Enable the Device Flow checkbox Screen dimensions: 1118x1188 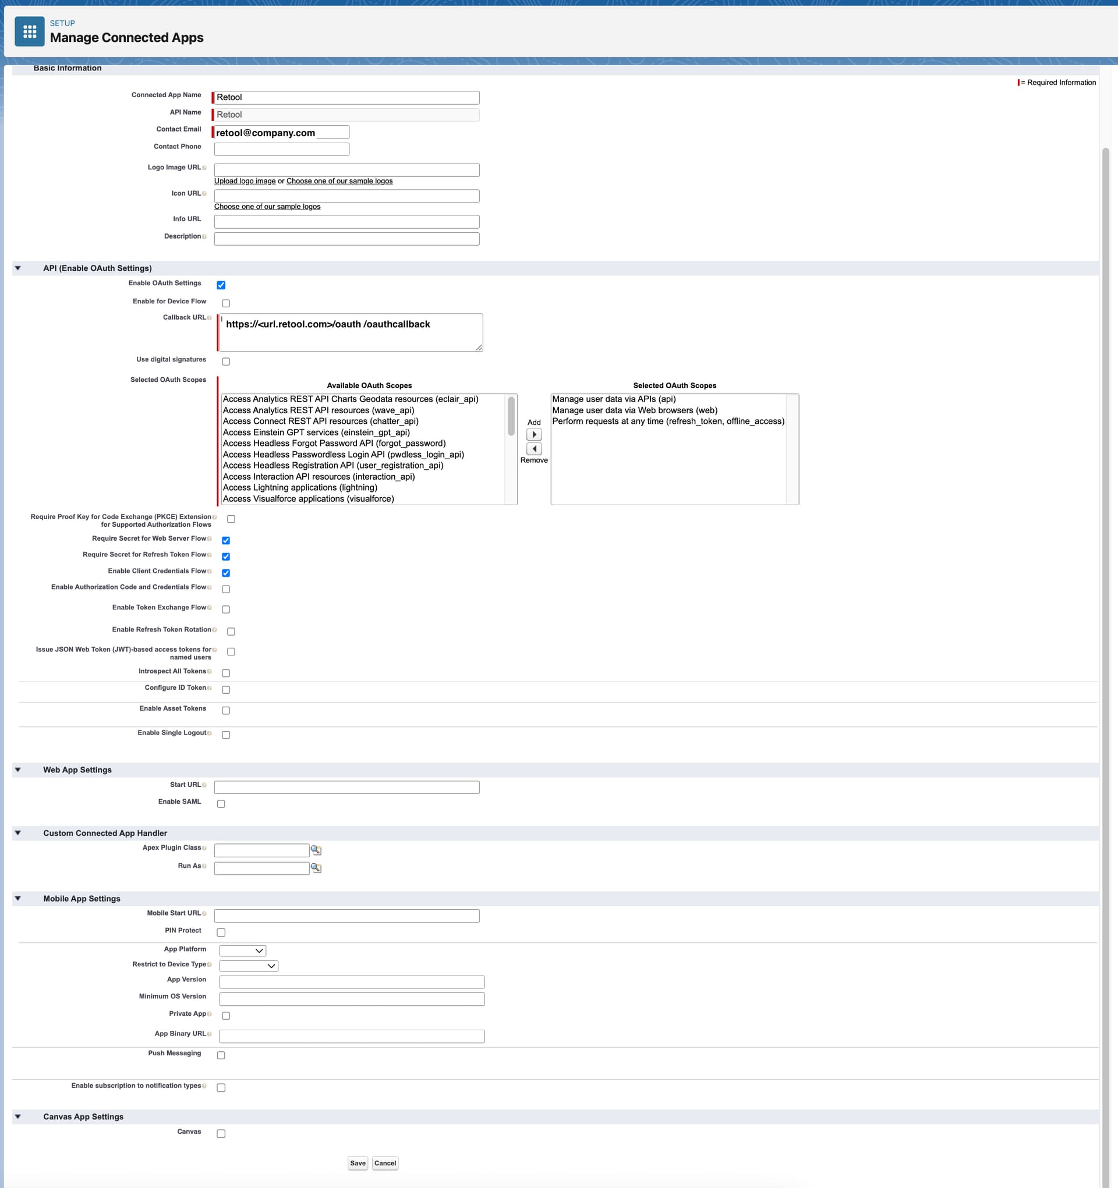coord(226,304)
